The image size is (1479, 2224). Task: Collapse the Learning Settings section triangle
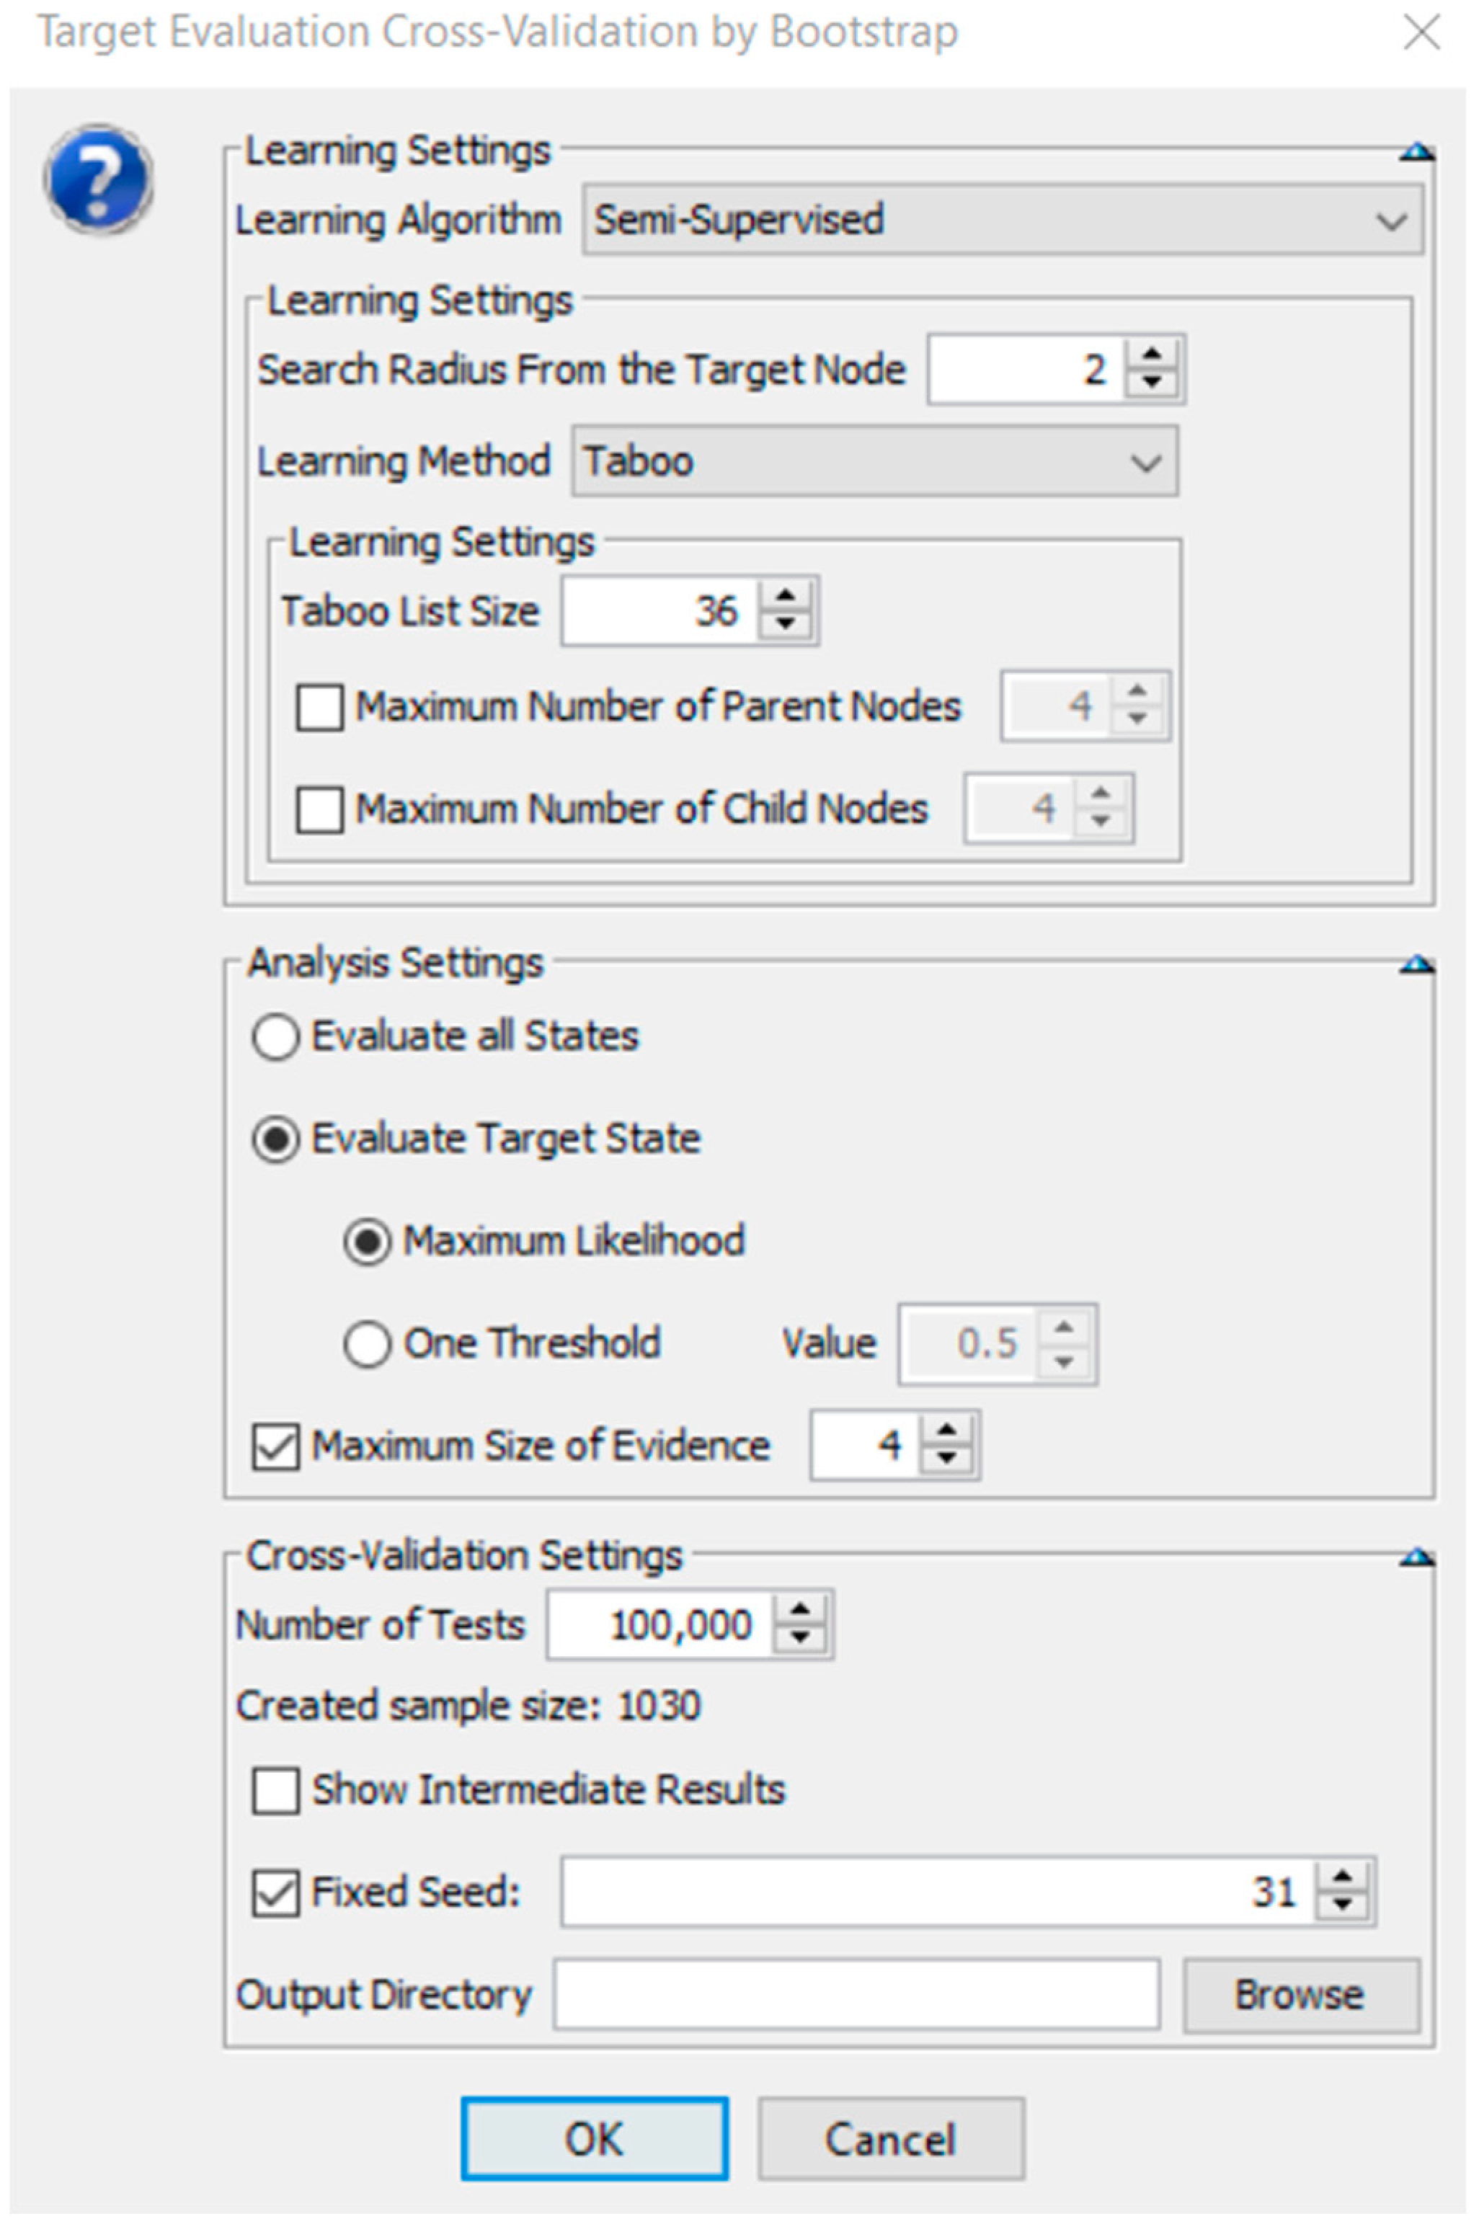tap(1417, 151)
